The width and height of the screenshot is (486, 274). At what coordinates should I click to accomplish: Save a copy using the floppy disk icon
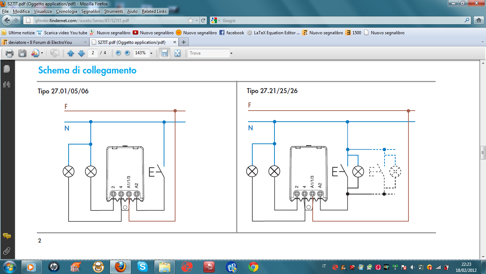[22, 53]
